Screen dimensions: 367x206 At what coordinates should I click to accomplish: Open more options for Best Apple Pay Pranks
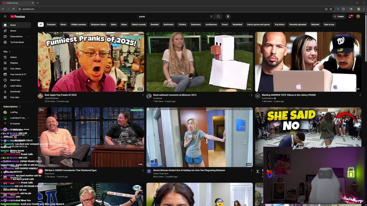point(143,95)
